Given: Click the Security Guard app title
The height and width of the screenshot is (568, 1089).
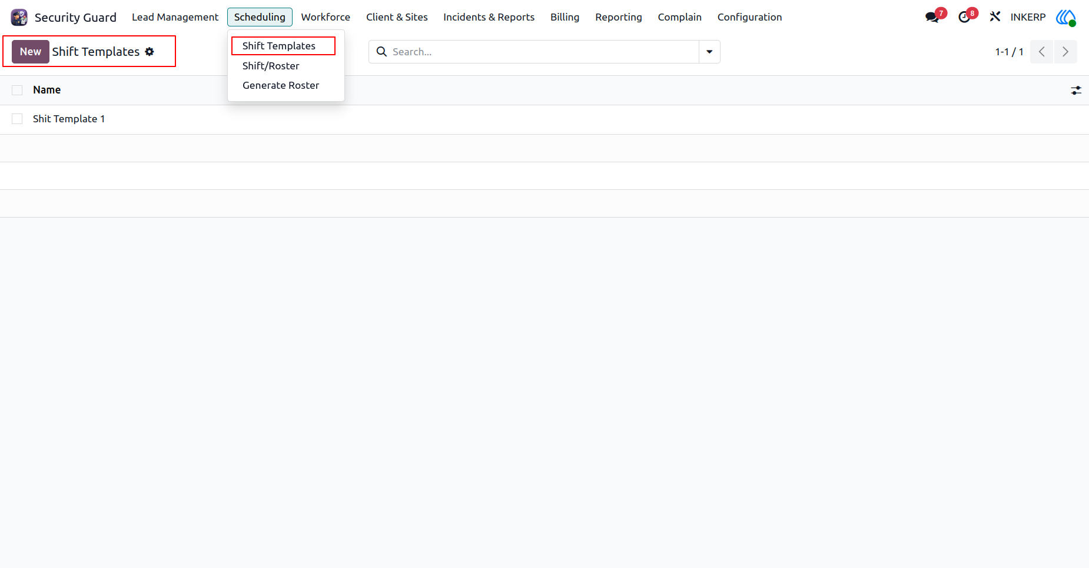Looking at the screenshot, I should coord(75,18).
